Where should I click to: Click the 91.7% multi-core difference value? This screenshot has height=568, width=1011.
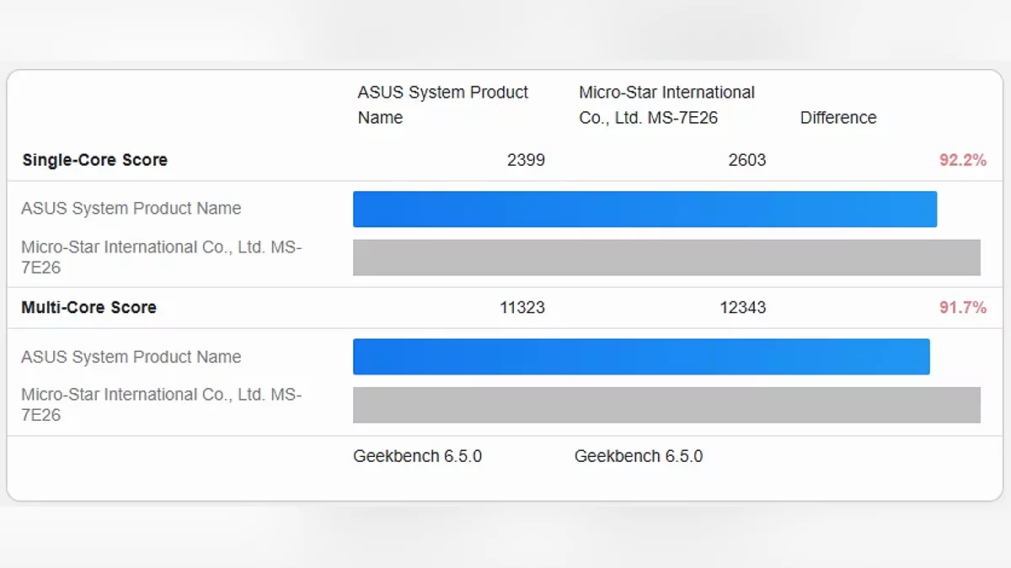click(962, 307)
